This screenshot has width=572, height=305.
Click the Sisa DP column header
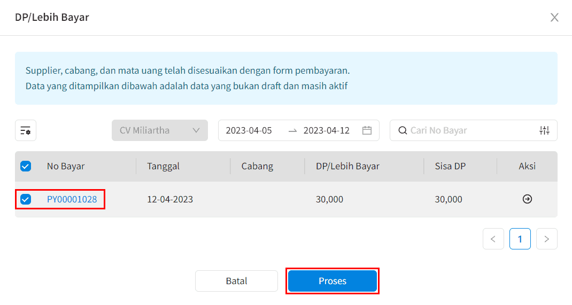[x=450, y=166]
